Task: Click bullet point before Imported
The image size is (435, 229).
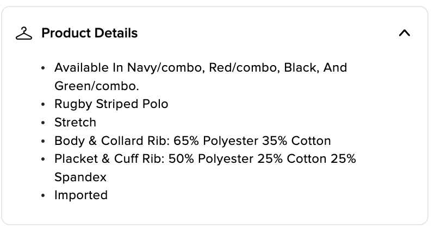Action: [43, 195]
